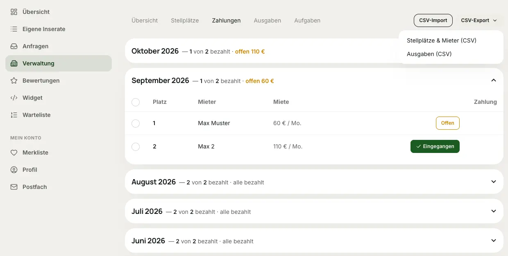Image resolution: width=508 pixels, height=256 pixels.
Task: Select the checkbox for Max 2 row
Action: point(136,147)
